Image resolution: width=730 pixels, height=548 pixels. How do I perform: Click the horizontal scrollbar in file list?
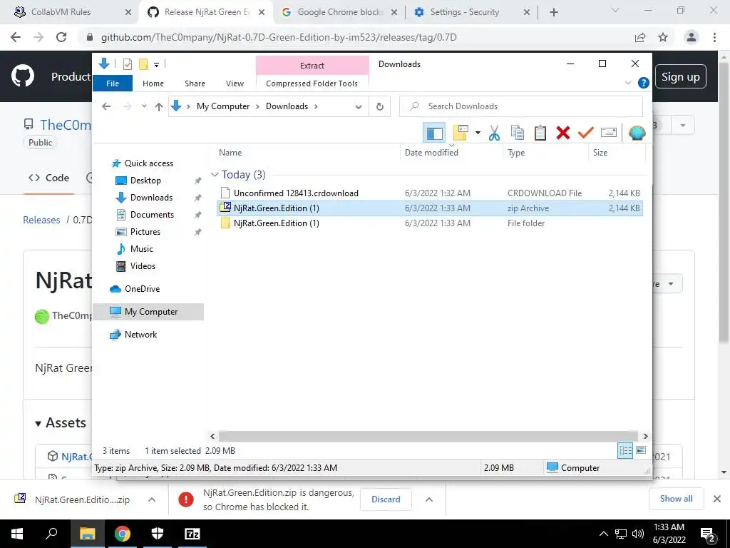click(x=428, y=436)
